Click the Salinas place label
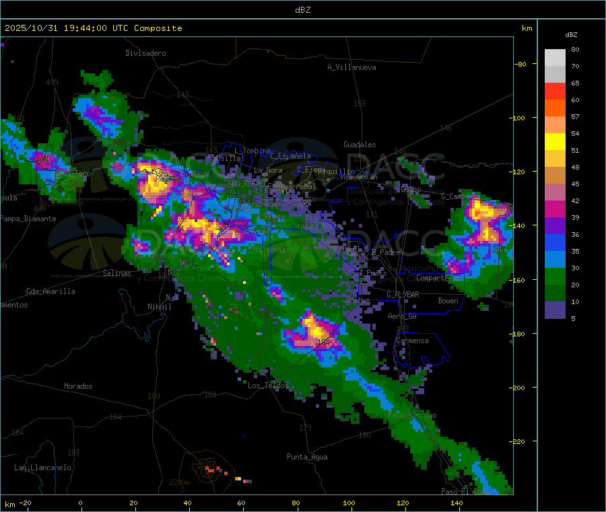The height and width of the screenshot is (512, 606). coord(116,273)
